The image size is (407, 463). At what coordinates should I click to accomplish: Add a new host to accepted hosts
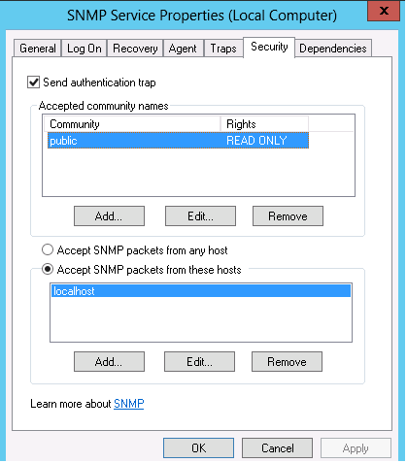click(109, 361)
